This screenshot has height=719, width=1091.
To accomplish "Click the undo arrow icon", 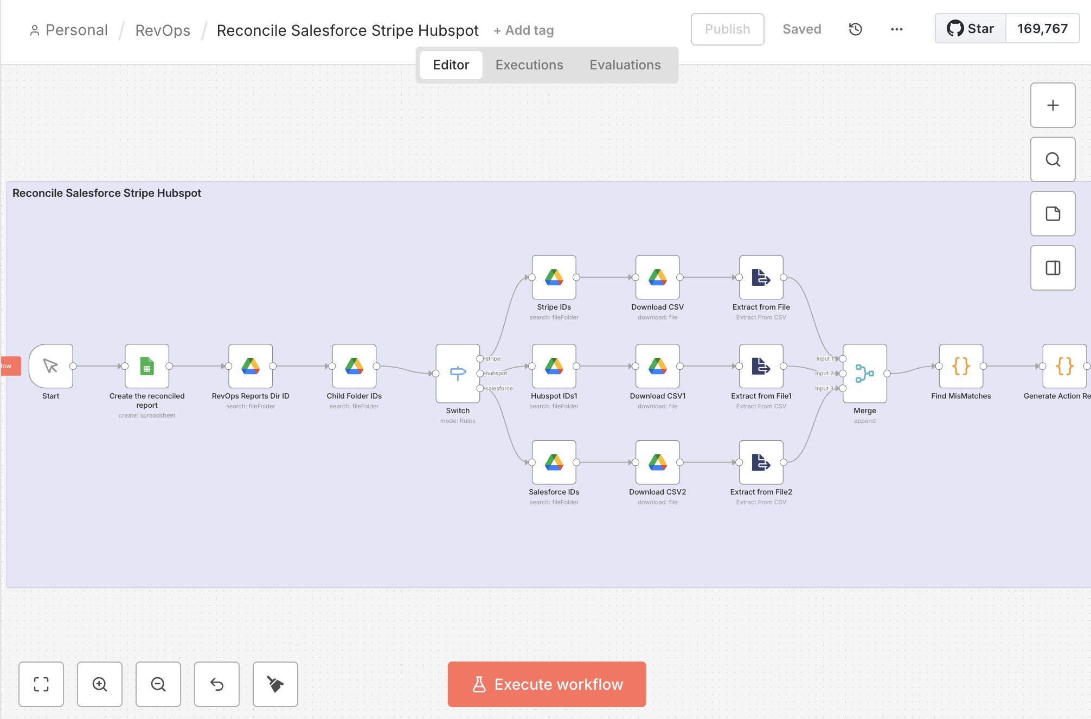I will (x=217, y=684).
